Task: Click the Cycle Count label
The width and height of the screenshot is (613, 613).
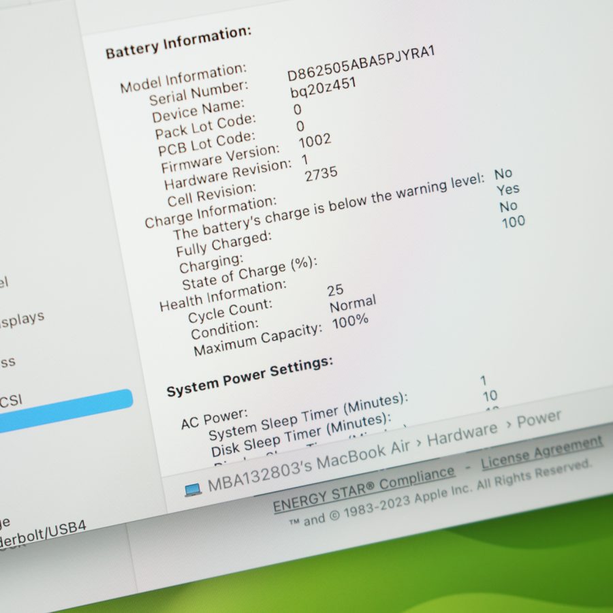Action: 230,311
